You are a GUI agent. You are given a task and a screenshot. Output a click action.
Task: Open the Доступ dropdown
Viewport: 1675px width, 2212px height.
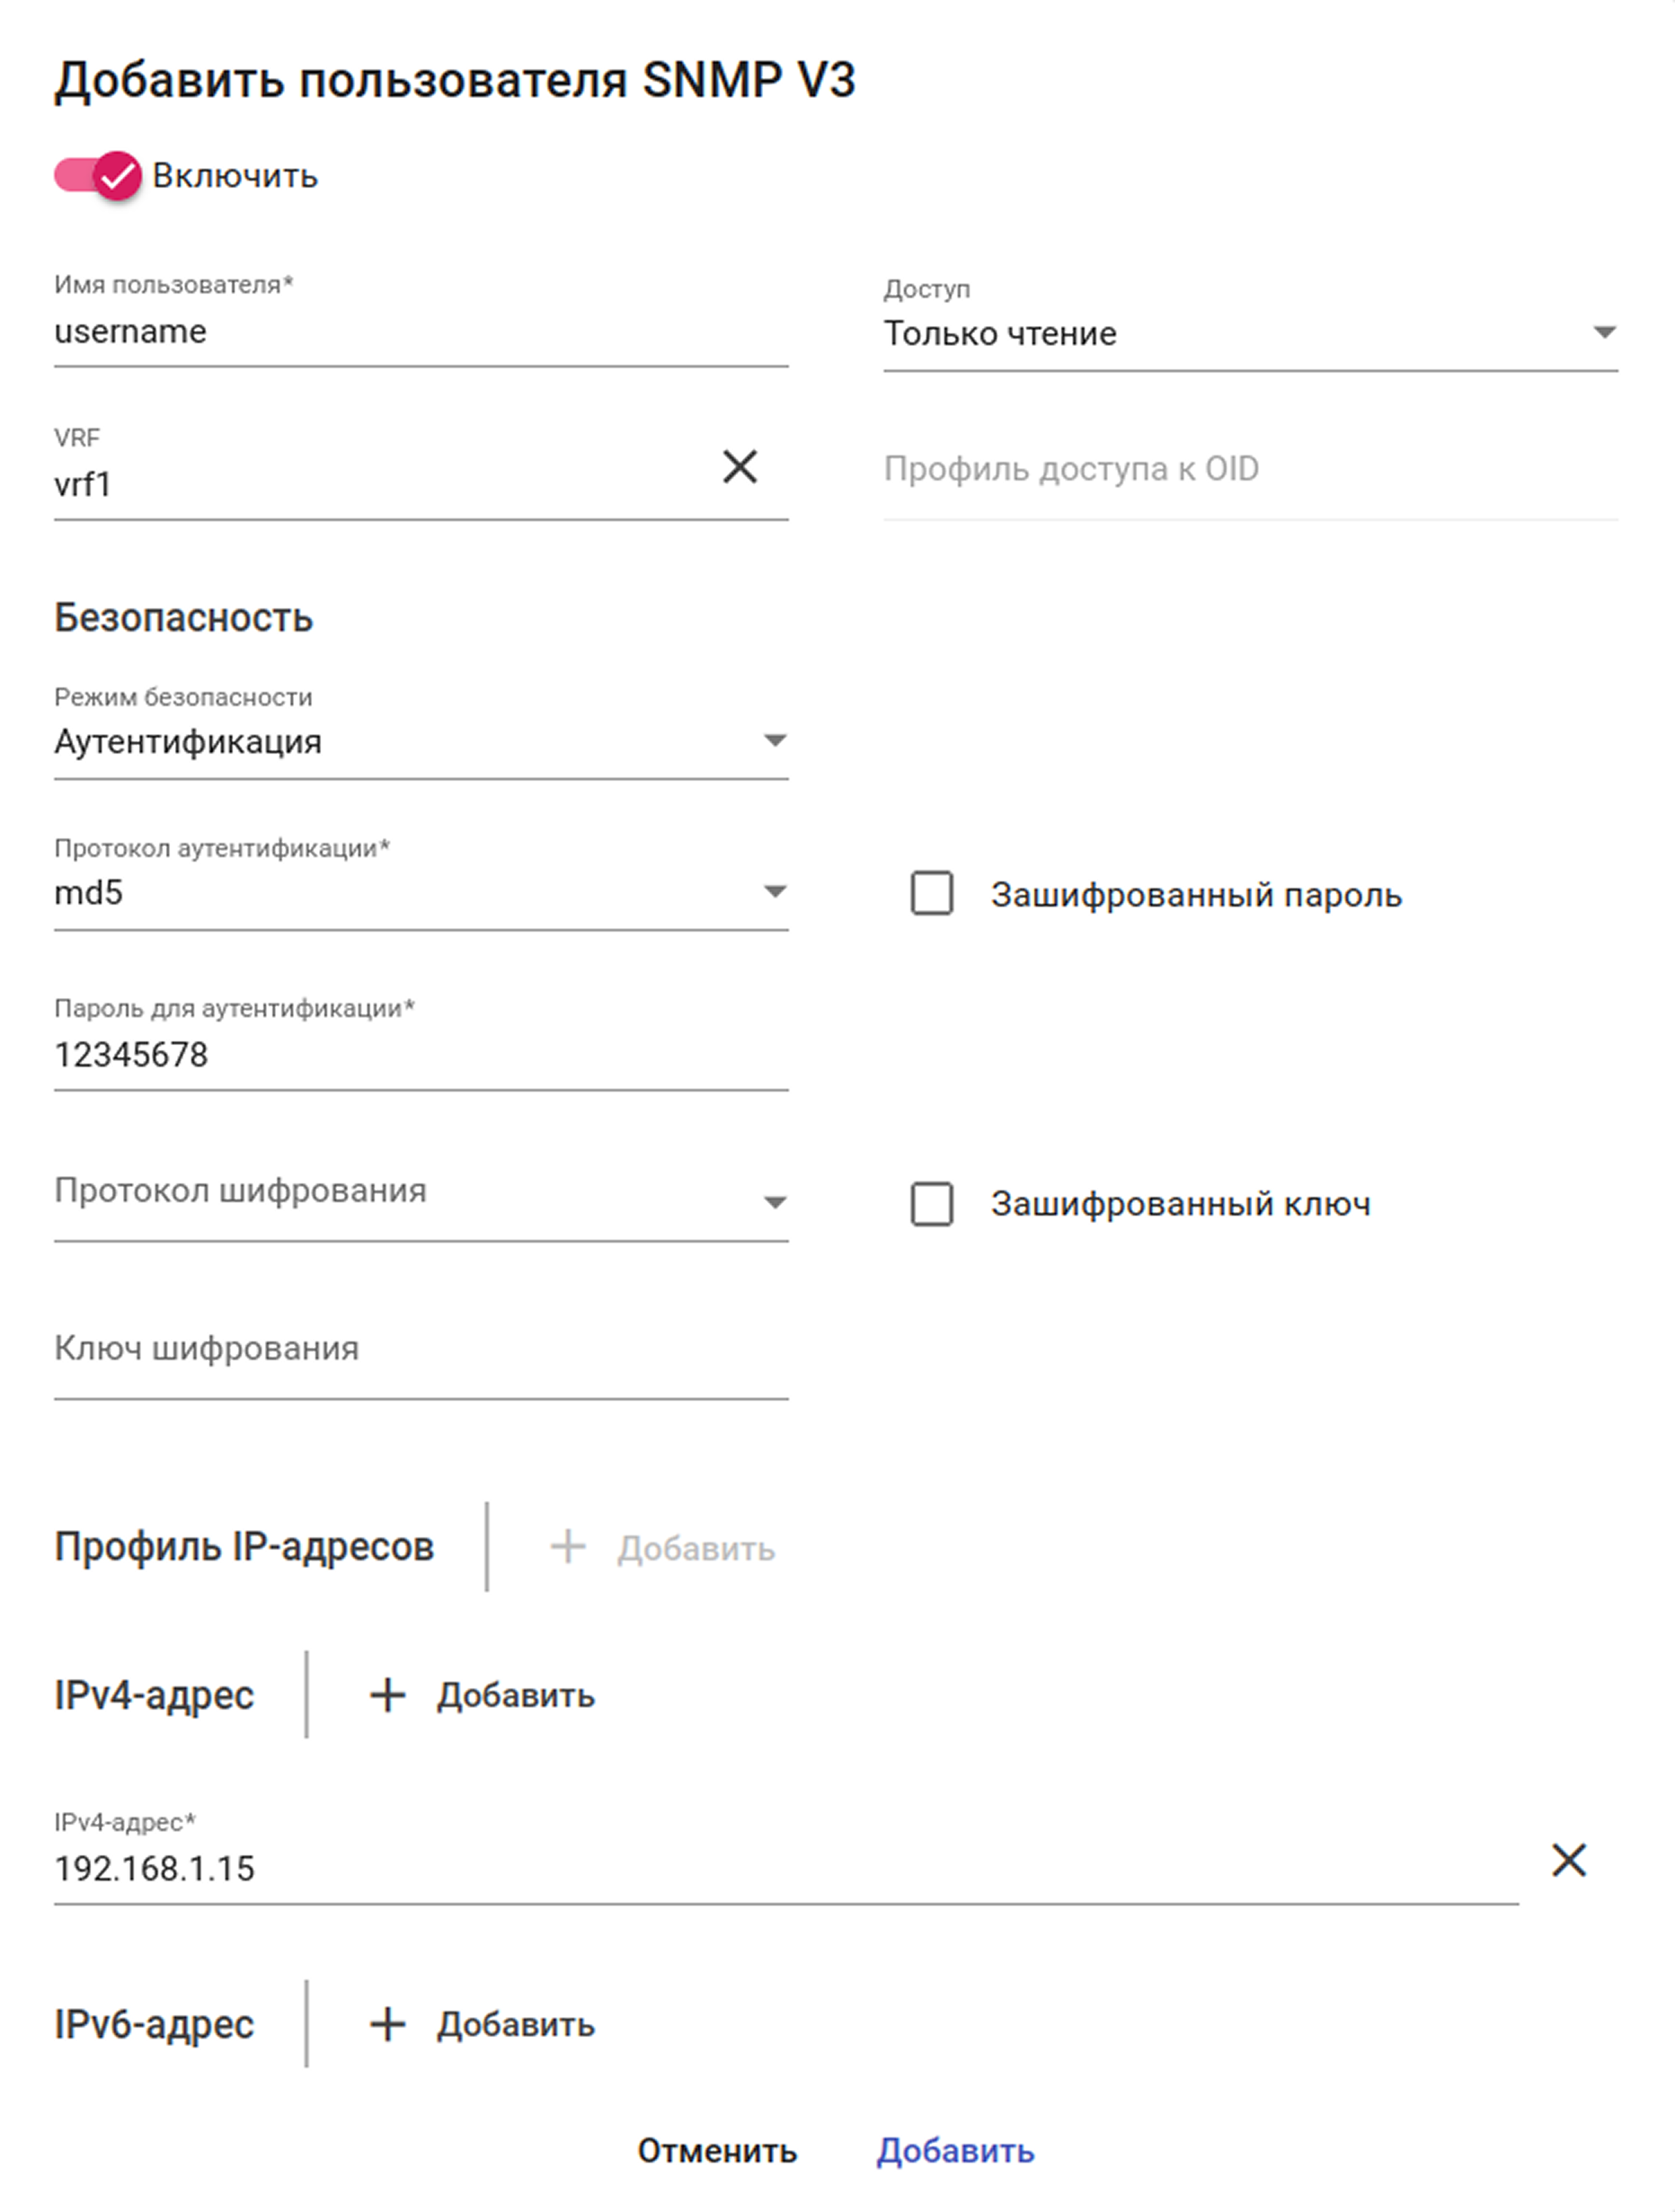click(x=1250, y=333)
